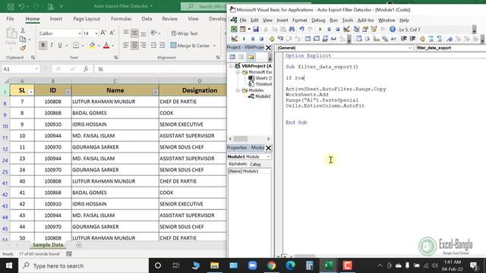486x273 pixels.
Task: Open the Borders dropdown arrow
Action: click(83, 45)
